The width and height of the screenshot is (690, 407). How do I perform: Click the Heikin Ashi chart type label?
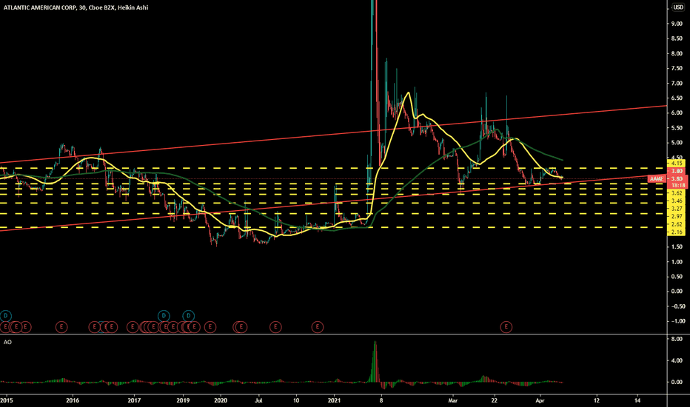point(133,7)
